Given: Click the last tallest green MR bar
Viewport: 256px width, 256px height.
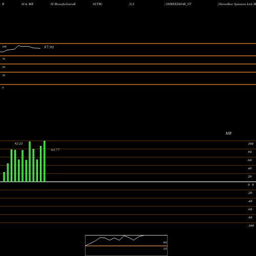Looking at the screenshot, I should pyautogui.click(x=45, y=161).
